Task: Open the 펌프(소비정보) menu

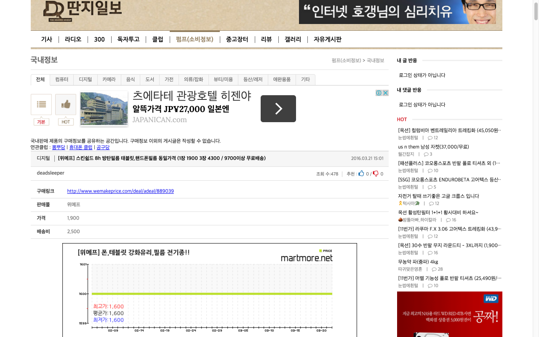Action: point(195,40)
